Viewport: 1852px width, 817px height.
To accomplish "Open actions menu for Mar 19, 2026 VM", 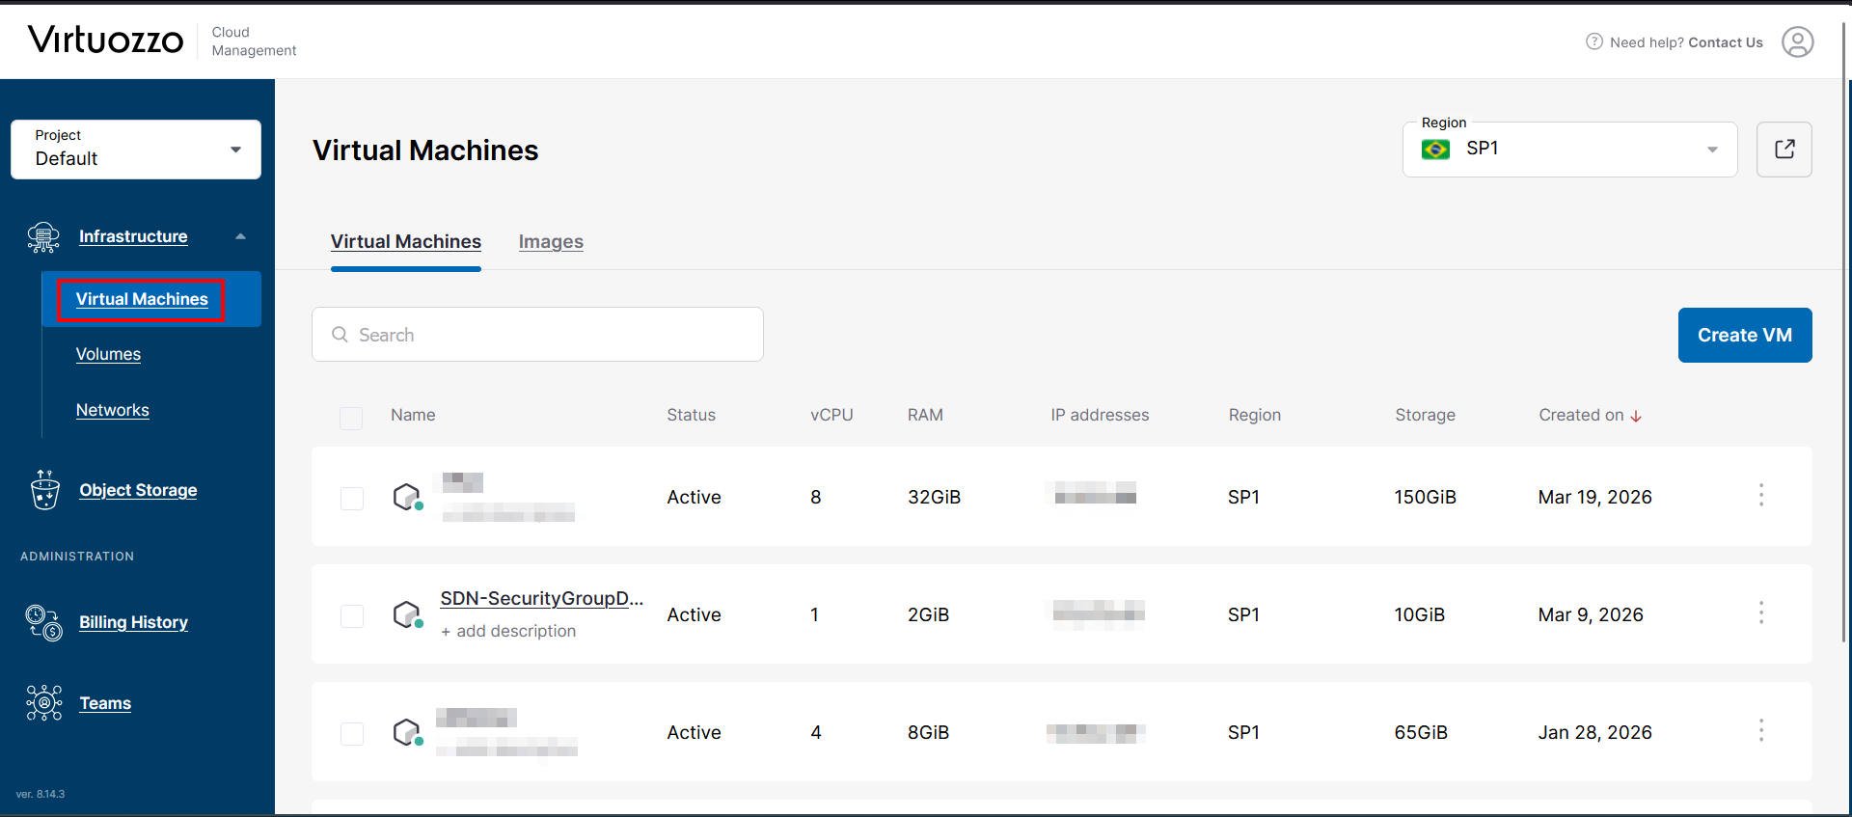I will pyautogui.click(x=1761, y=496).
